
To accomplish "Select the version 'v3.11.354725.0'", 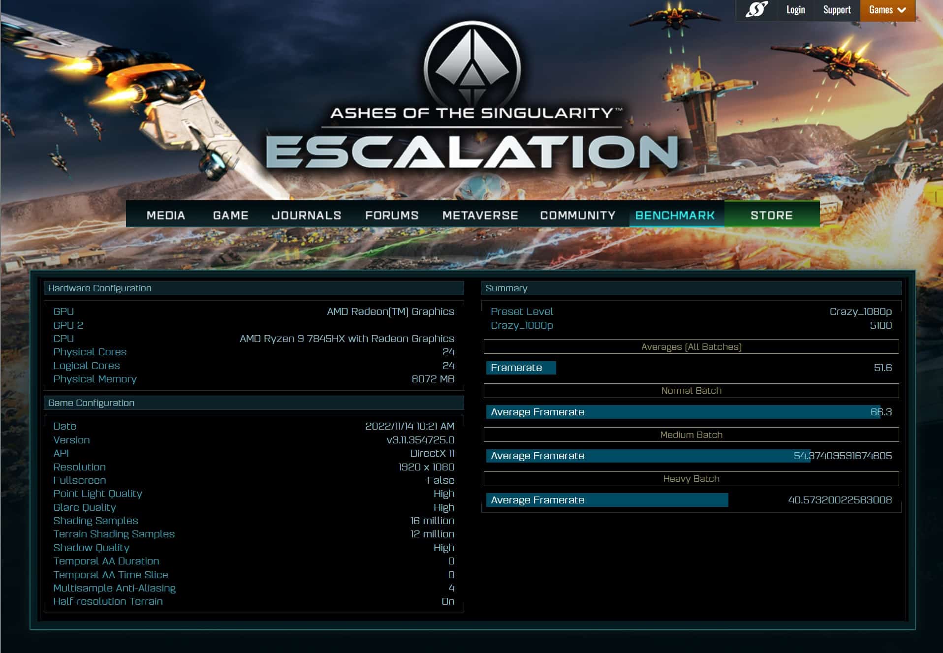I will click(420, 440).
